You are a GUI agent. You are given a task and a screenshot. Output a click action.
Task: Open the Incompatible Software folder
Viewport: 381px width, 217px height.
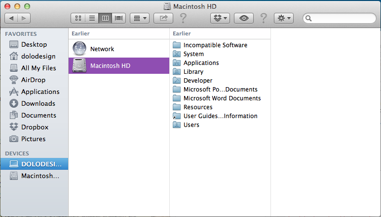click(x=220, y=45)
